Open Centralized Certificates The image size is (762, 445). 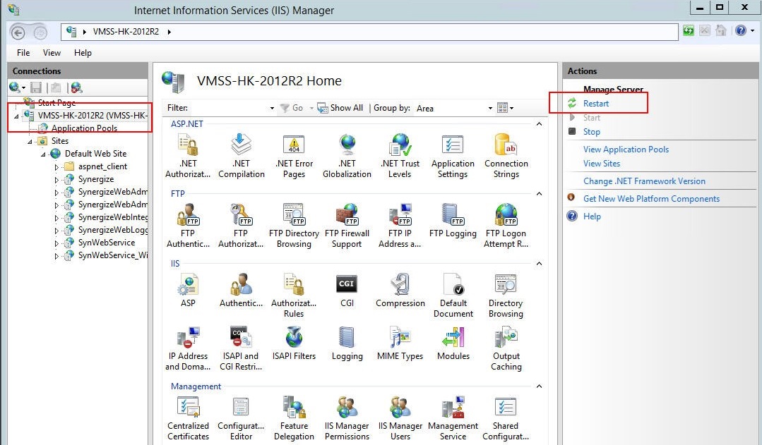pyautogui.click(x=188, y=417)
